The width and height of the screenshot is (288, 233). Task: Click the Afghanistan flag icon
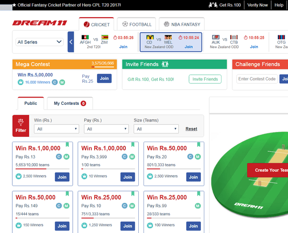(x=85, y=37)
